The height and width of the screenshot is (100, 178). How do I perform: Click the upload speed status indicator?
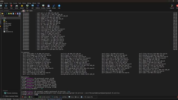pos(55,97)
